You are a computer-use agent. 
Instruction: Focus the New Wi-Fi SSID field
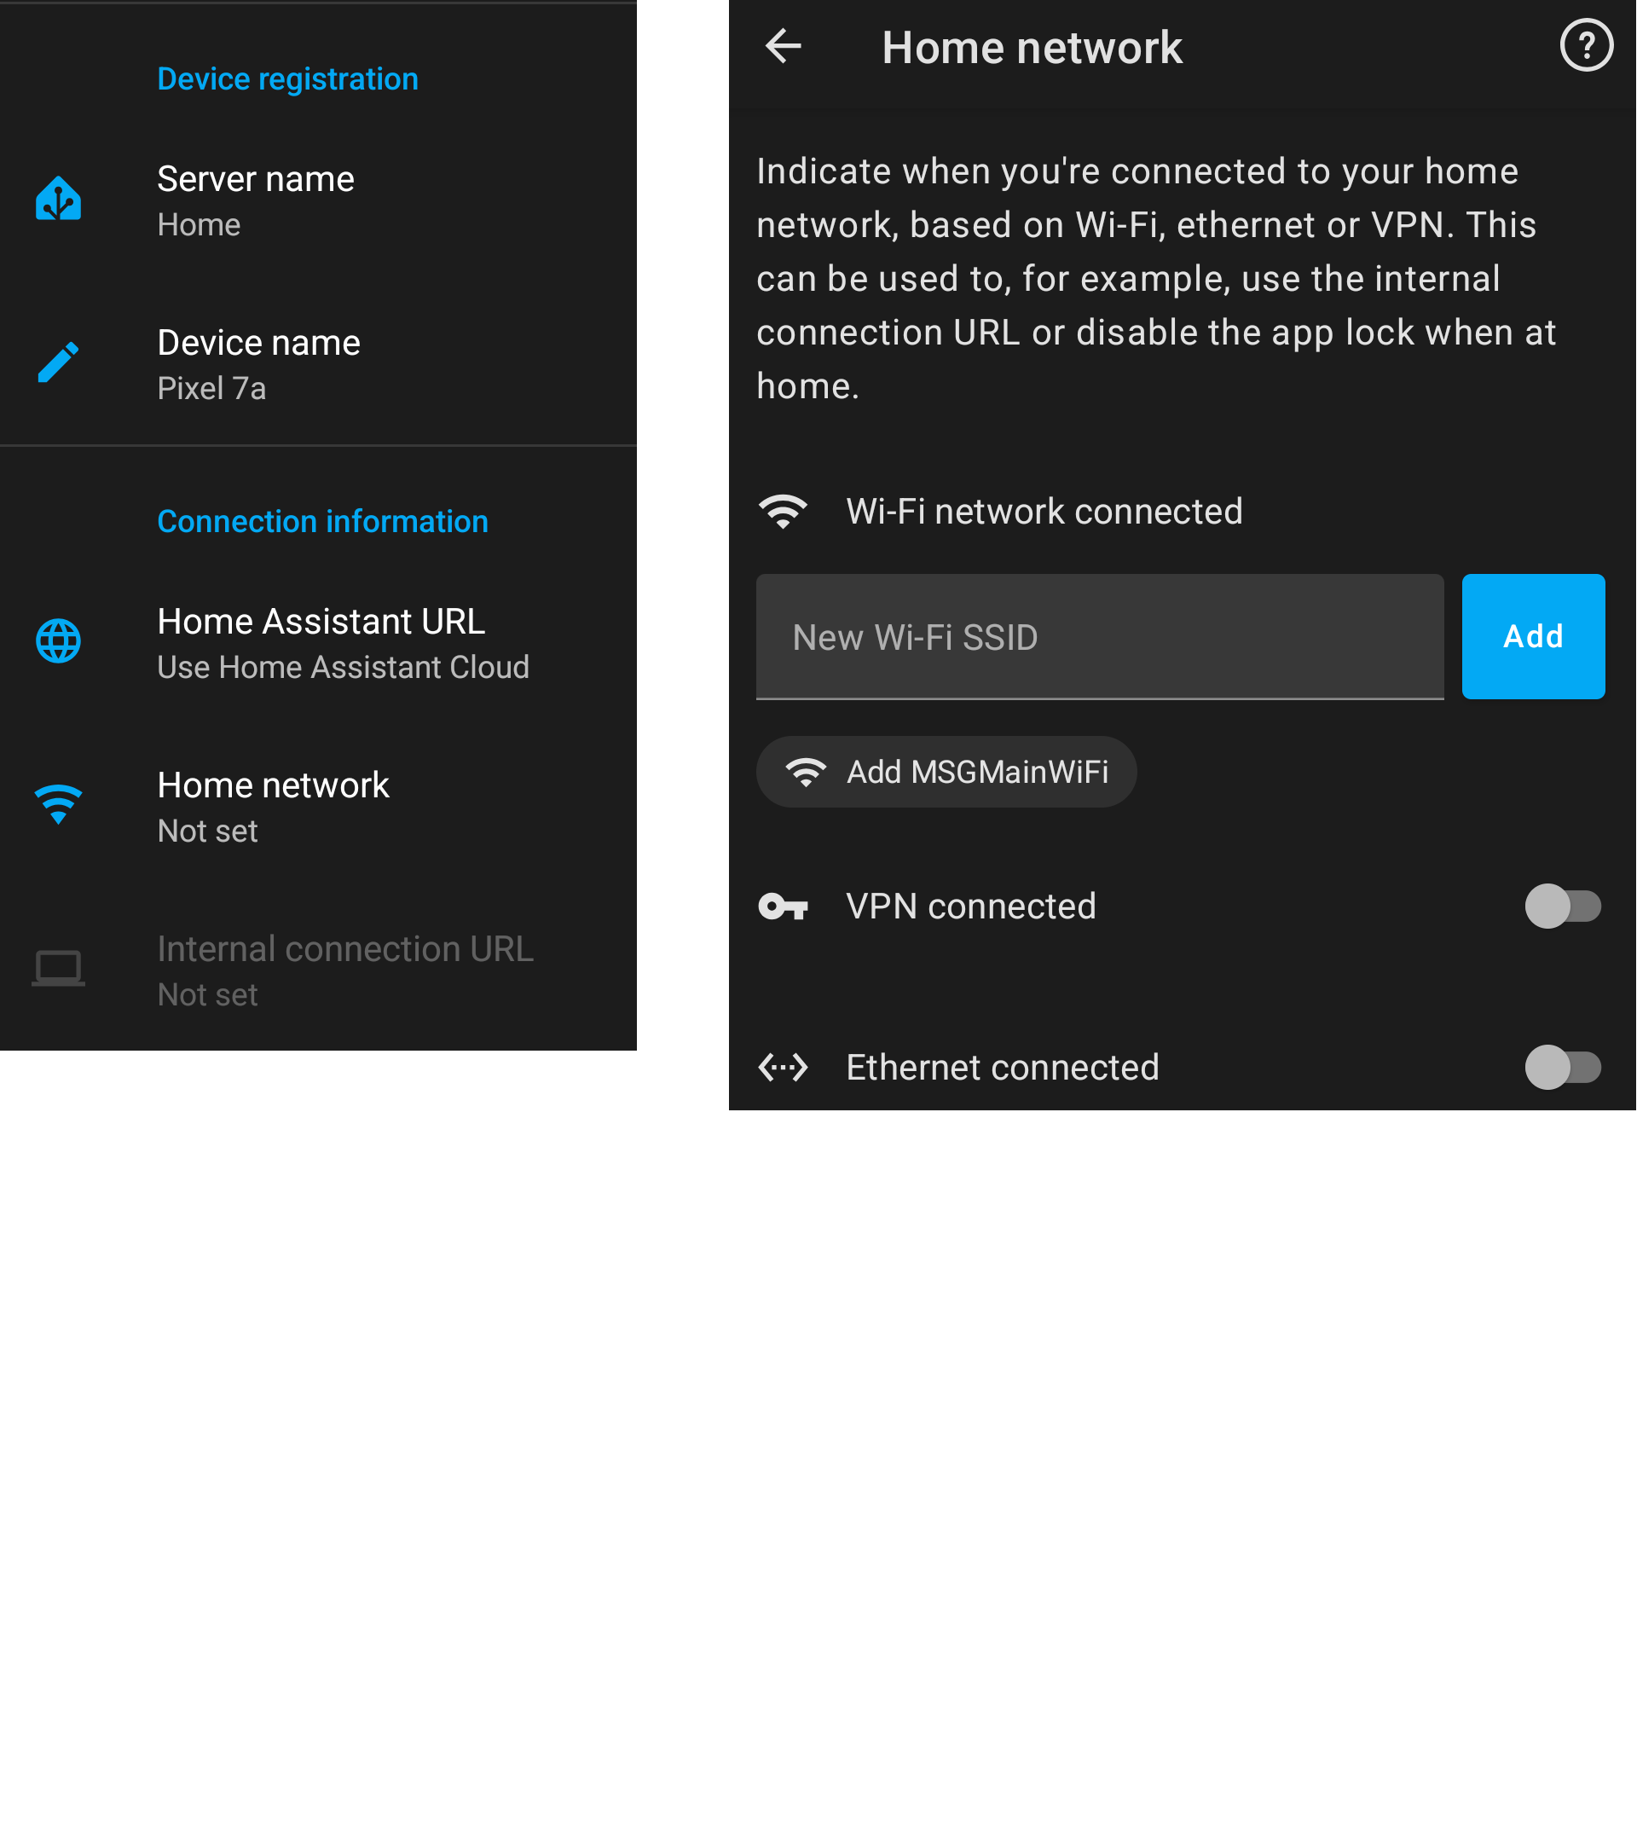[x=1099, y=637]
